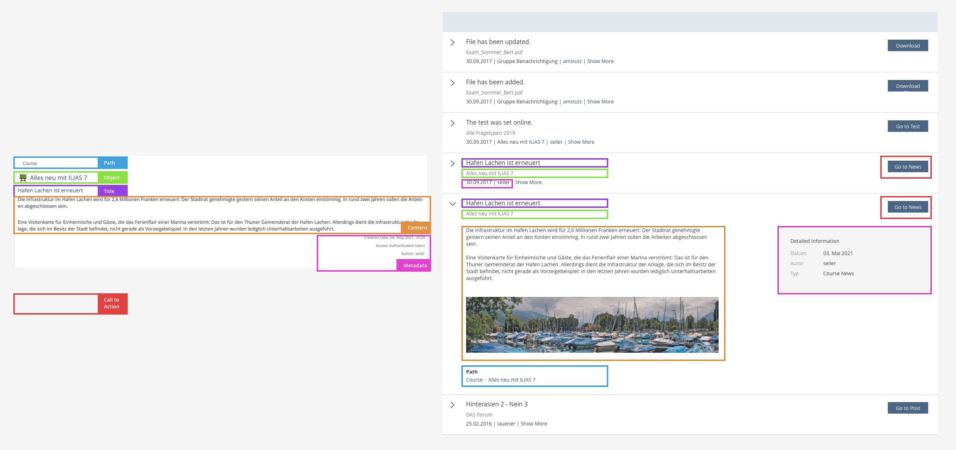Click the Course breadcrumb link under Path
The image size is (956, 450).
[x=474, y=380]
